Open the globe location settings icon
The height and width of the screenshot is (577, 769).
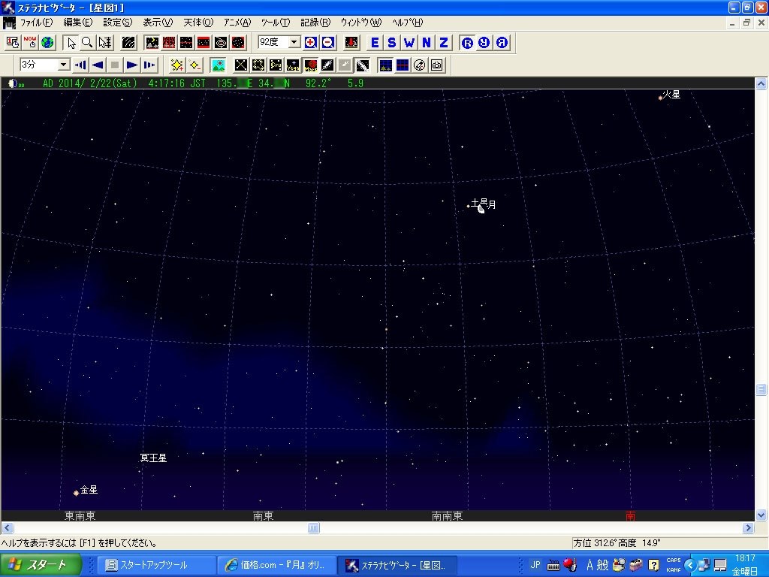coord(47,43)
